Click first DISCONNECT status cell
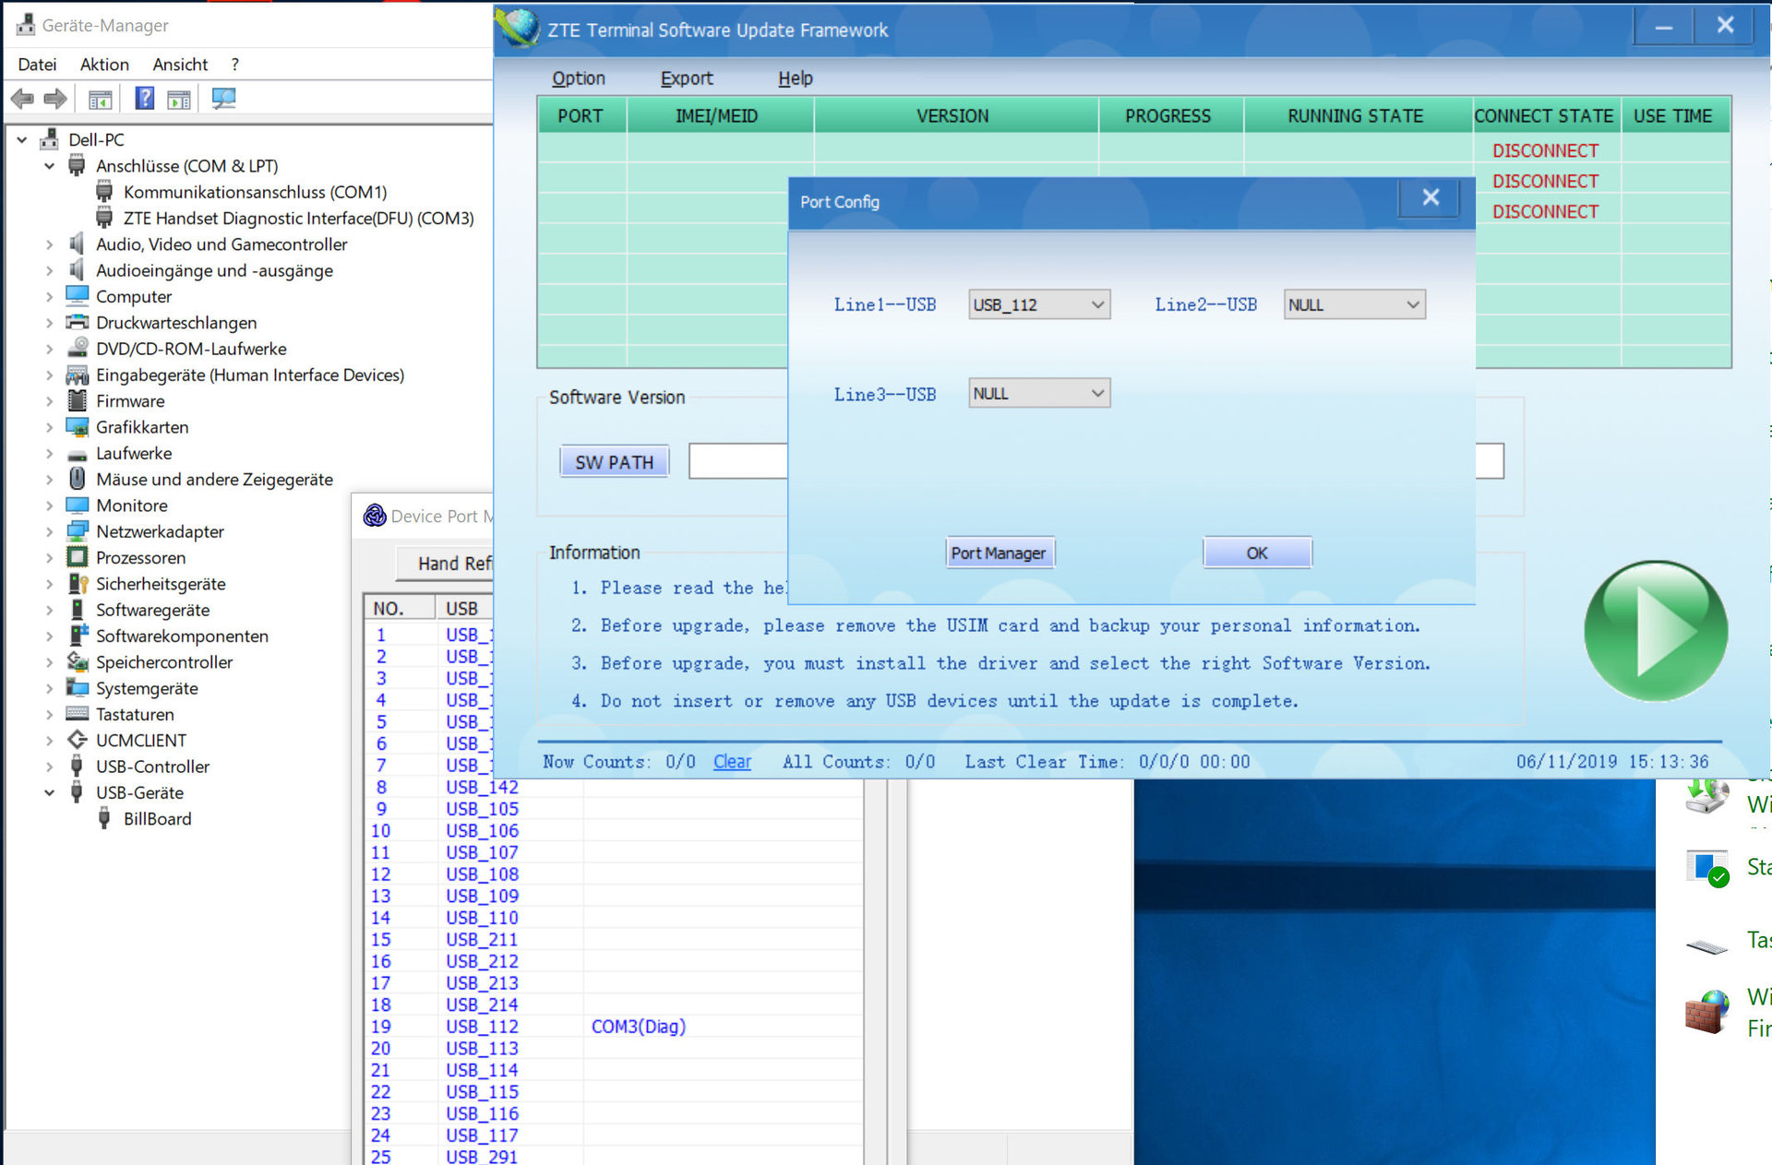Image resolution: width=1772 pixels, height=1165 pixels. 1546,150
